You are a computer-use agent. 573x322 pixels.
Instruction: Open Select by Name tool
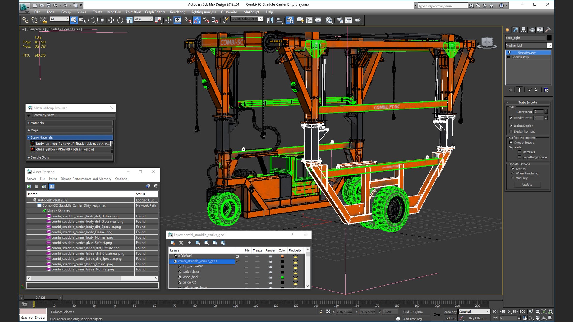pyautogui.click(x=82, y=20)
